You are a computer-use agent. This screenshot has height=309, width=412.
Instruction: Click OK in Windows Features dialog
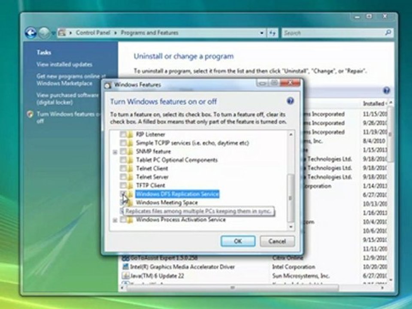pos(238,241)
